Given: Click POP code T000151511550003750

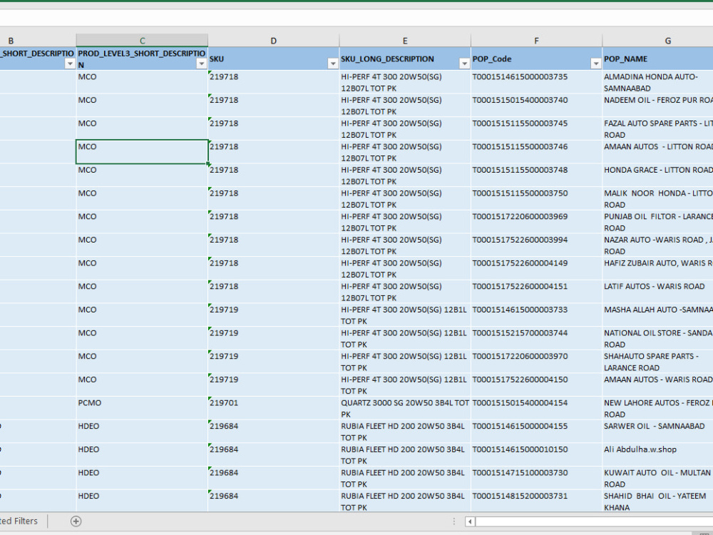Looking at the screenshot, I should 536,198.
